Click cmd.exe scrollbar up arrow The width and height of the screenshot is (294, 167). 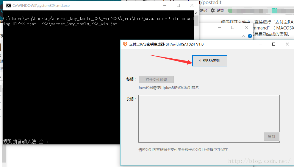click(x=196, y=13)
